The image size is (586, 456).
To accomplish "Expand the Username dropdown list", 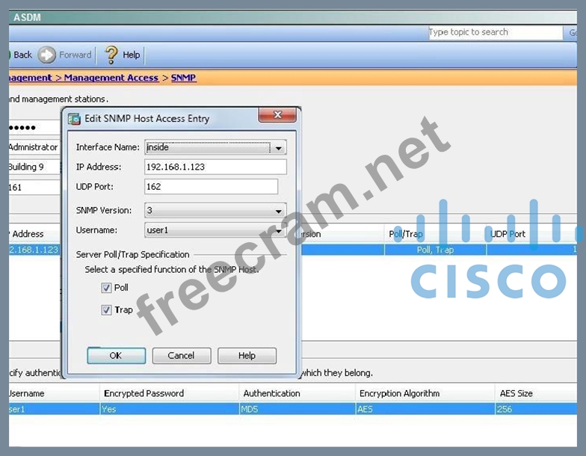I will pos(279,231).
